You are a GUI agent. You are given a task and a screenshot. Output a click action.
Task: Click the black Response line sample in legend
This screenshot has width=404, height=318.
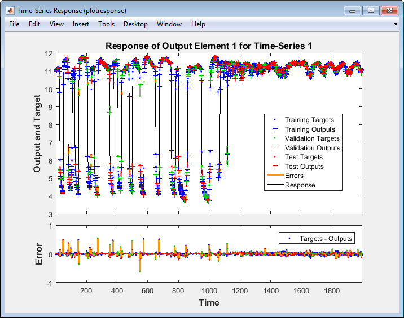tap(274, 185)
